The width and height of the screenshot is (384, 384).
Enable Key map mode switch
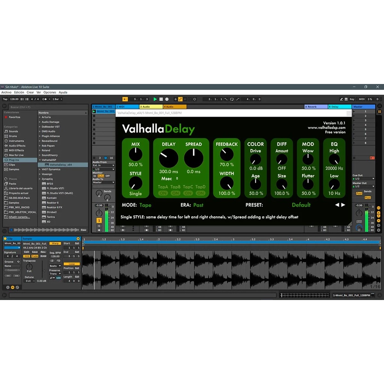352,99
